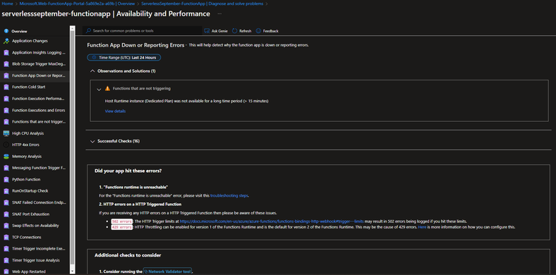
Task: Focus the search for common problems field
Action: coord(143,31)
